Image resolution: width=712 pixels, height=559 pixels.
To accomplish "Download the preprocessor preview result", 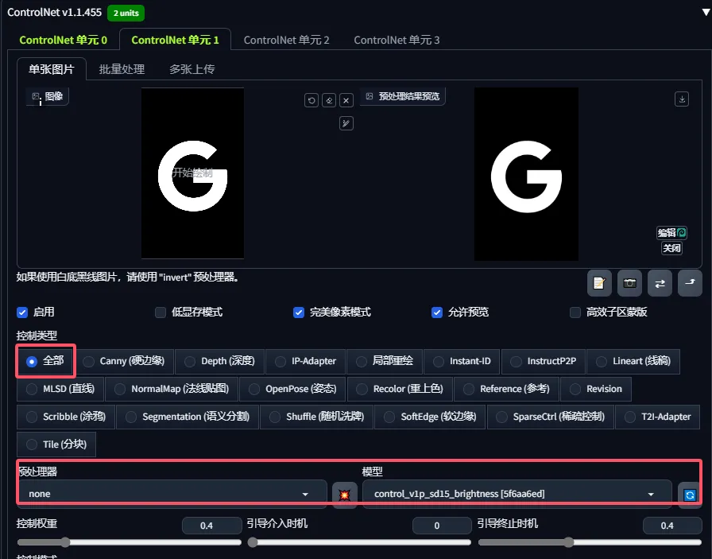I will (x=682, y=99).
